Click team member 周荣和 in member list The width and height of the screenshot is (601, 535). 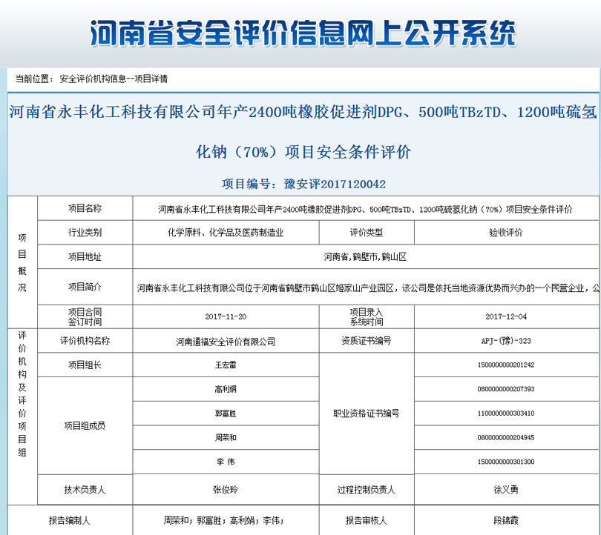[226, 437]
